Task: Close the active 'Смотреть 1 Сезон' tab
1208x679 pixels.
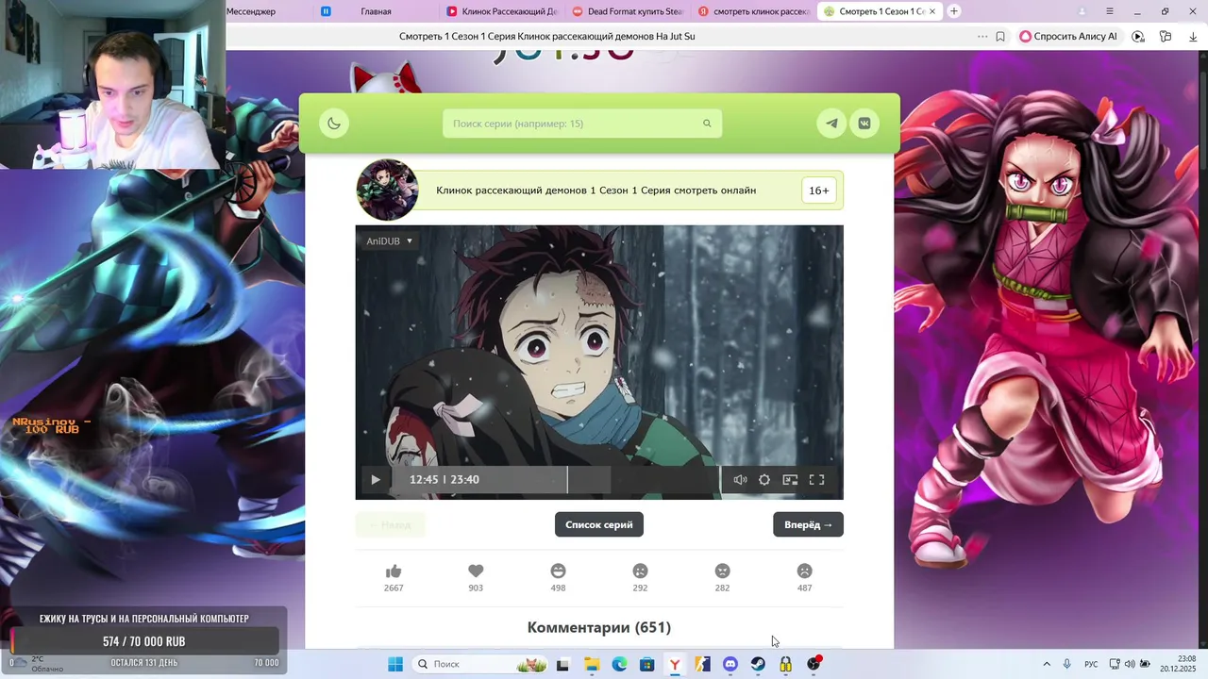Action: 932,11
